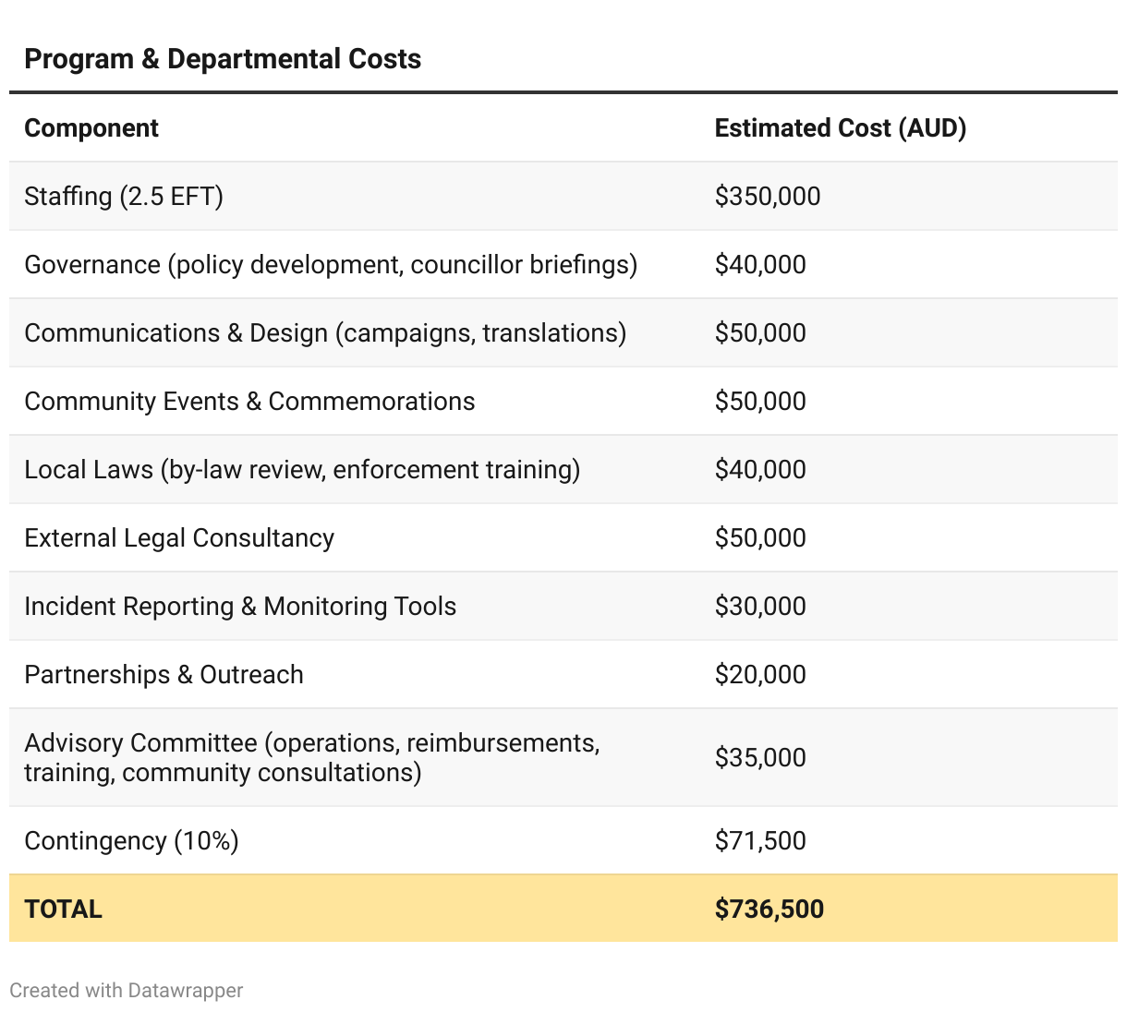The height and width of the screenshot is (1012, 1127).
Task: Click the $35,000 Advisory Committee cost
Action: 759,758
